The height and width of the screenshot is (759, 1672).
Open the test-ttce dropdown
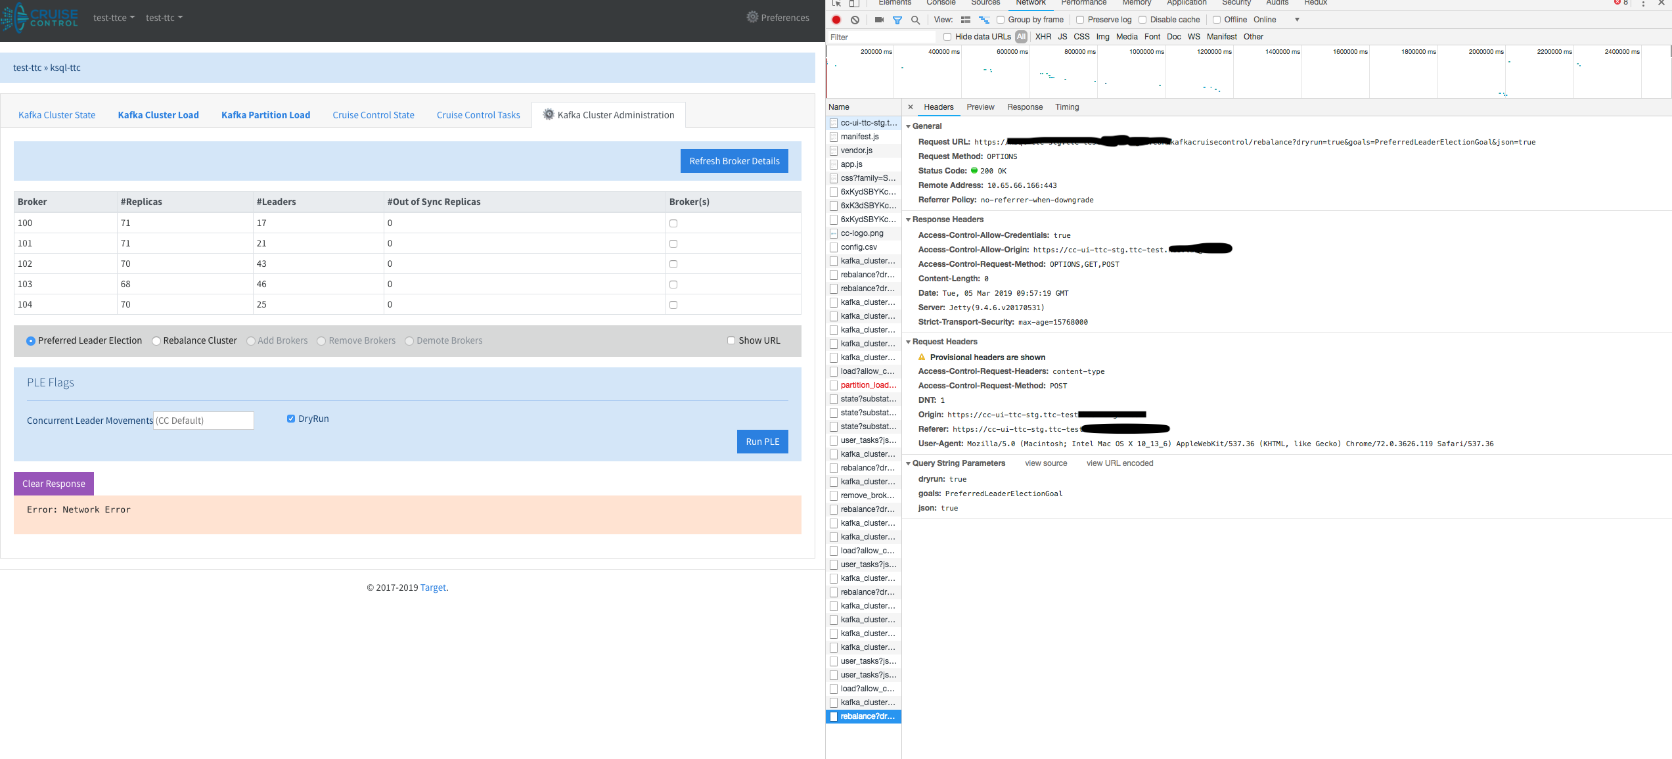click(x=114, y=18)
